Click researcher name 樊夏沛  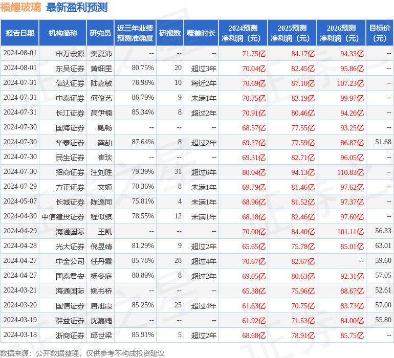[x=101, y=54]
